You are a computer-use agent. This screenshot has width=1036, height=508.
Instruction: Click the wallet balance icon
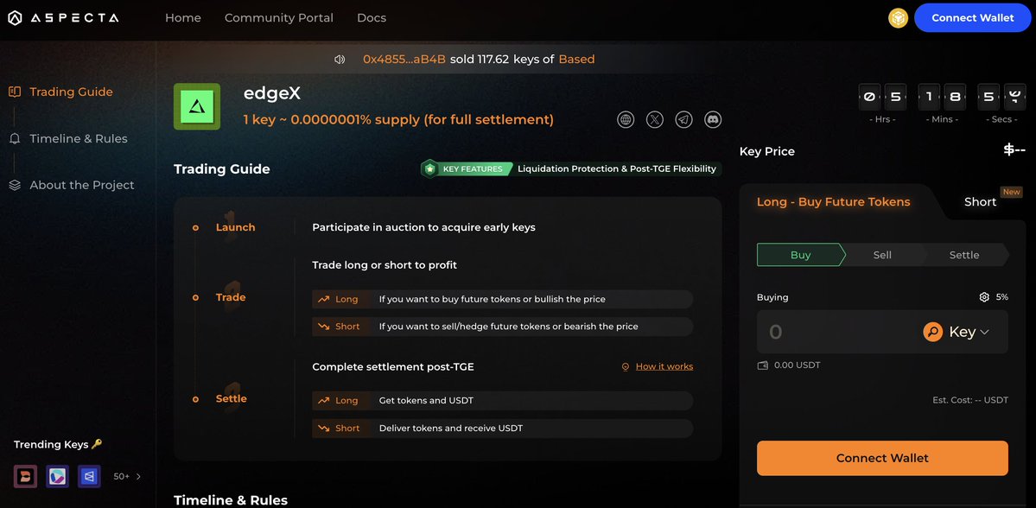(762, 365)
